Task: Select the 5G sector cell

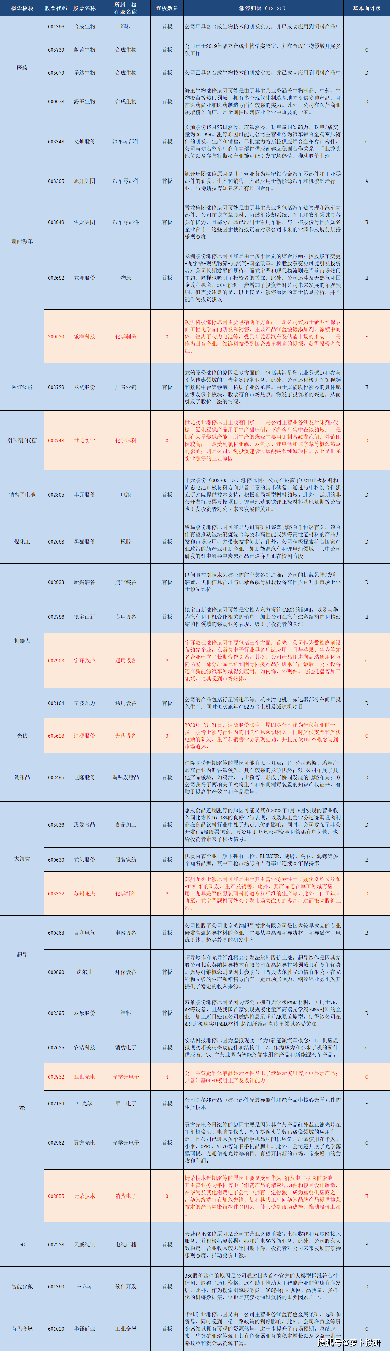Action: (22, 1245)
